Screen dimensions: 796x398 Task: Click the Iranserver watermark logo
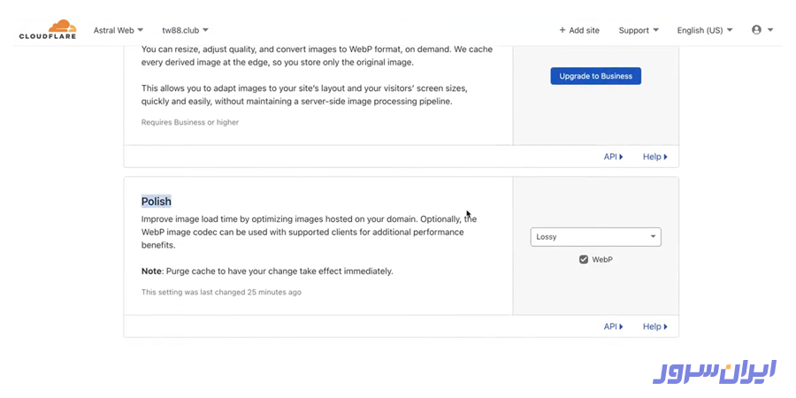pyautogui.click(x=714, y=371)
